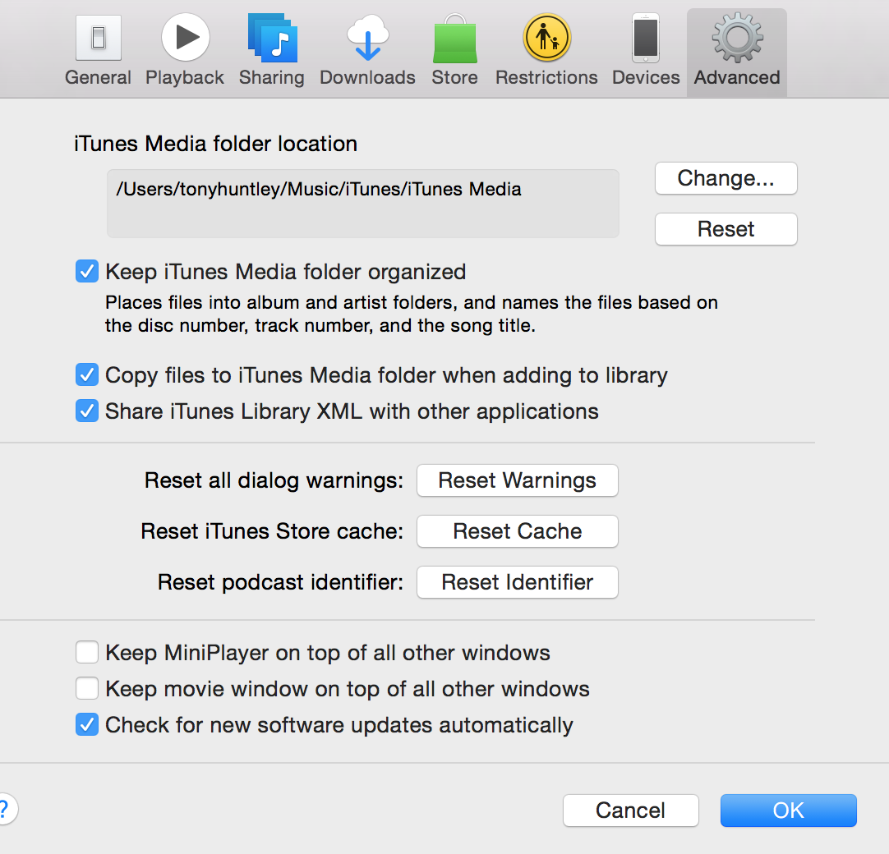Cancel the preferences dialog
The width and height of the screenshot is (889, 854).
tap(630, 810)
